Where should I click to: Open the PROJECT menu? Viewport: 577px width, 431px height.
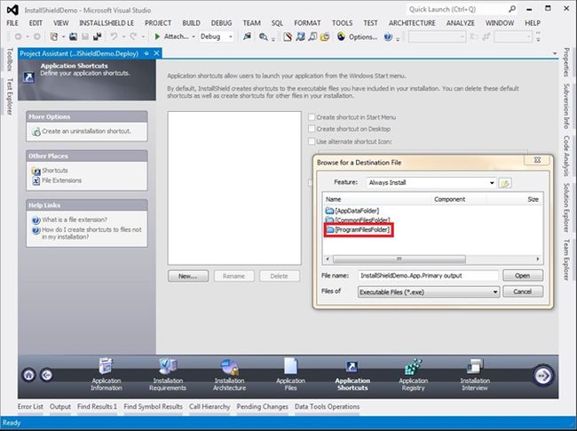[x=158, y=23]
